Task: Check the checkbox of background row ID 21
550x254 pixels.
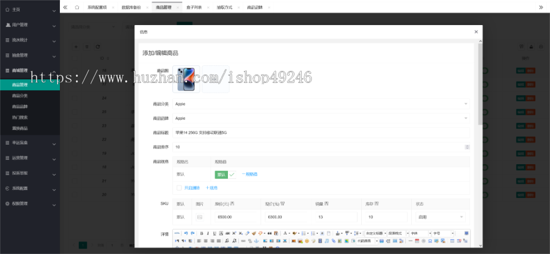Action: (x=75, y=181)
